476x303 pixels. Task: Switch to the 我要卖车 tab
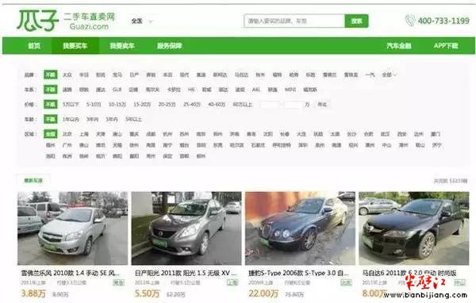[x=122, y=46]
